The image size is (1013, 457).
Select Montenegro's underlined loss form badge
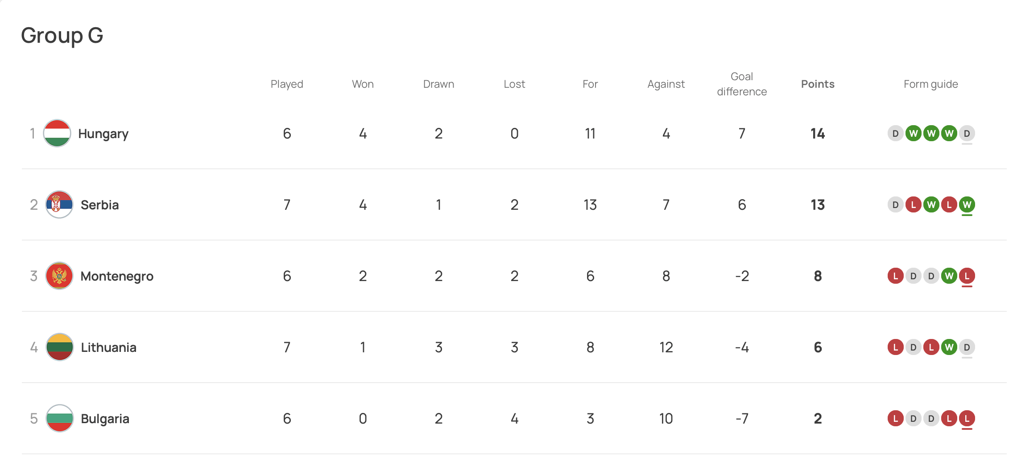click(967, 276)
